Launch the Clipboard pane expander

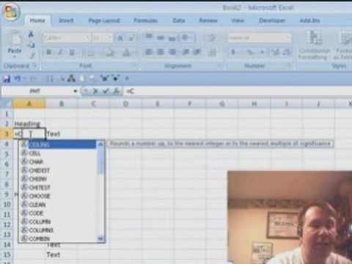[35, 65]
